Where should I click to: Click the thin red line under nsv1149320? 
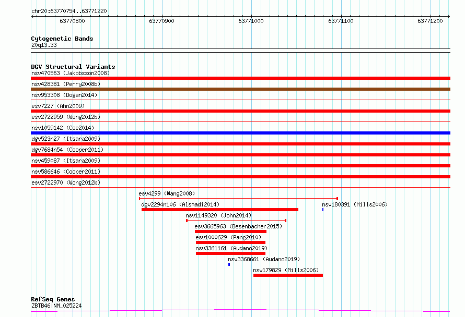(x=236, y=221)
